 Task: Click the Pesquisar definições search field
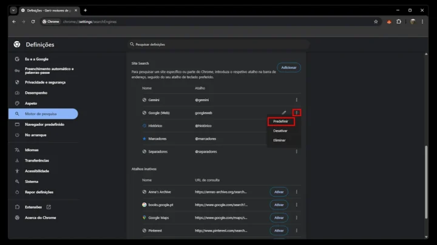pyautogui.click(x=218, y=44)
